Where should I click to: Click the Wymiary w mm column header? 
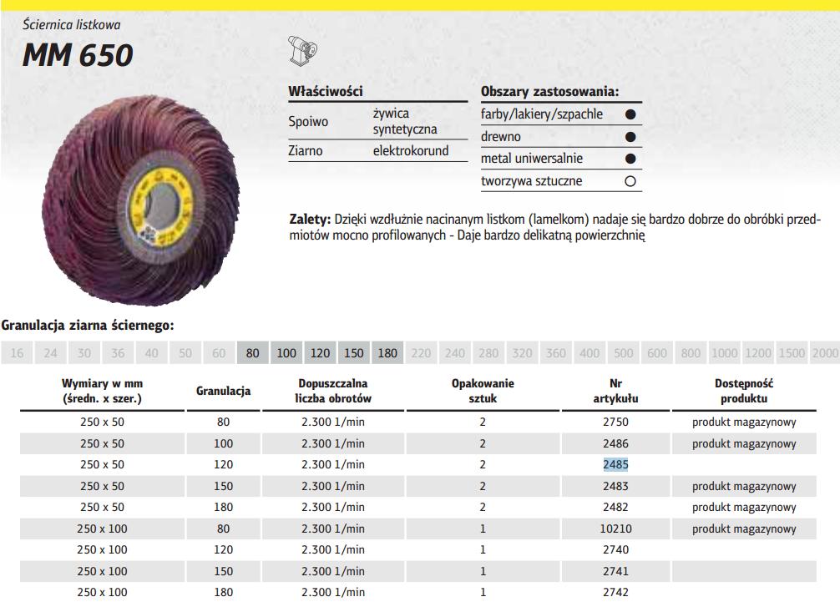[103, 391]
